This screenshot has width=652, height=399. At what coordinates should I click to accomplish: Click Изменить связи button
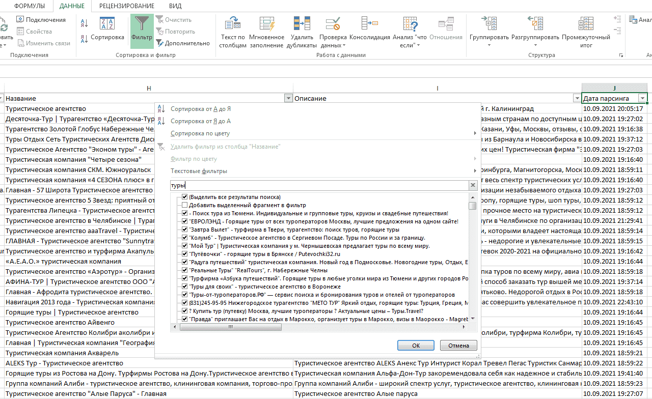pos(43,43)
